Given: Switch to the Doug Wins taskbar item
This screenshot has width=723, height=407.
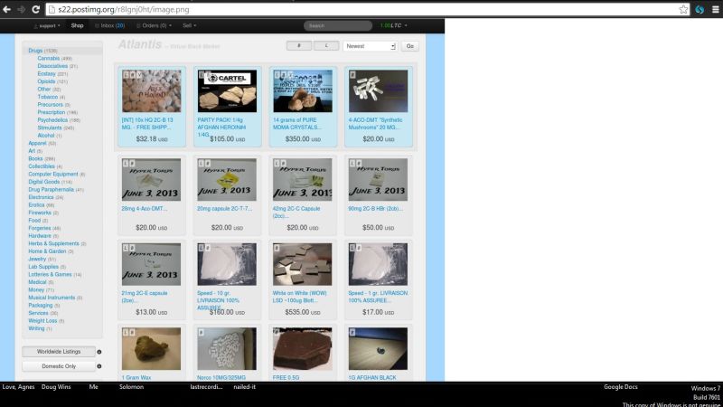Looking at the screenshot, I should click(56, 387).
